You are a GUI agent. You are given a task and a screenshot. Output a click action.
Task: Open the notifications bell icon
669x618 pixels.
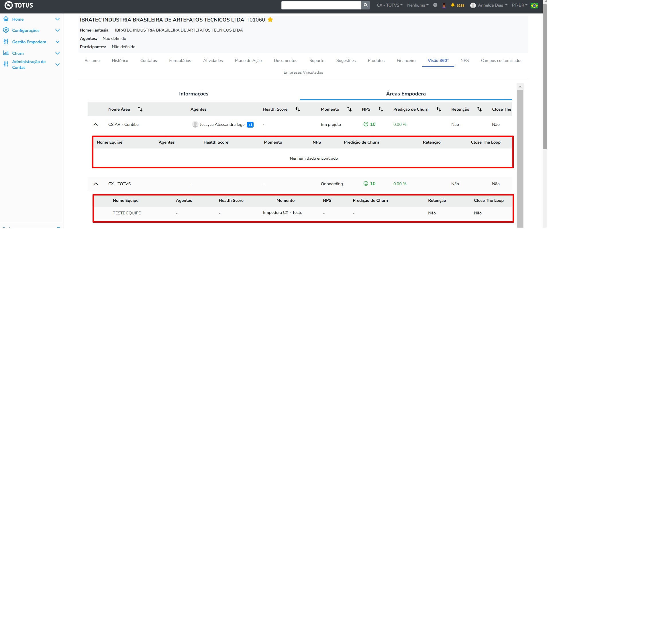click(453, 5)
